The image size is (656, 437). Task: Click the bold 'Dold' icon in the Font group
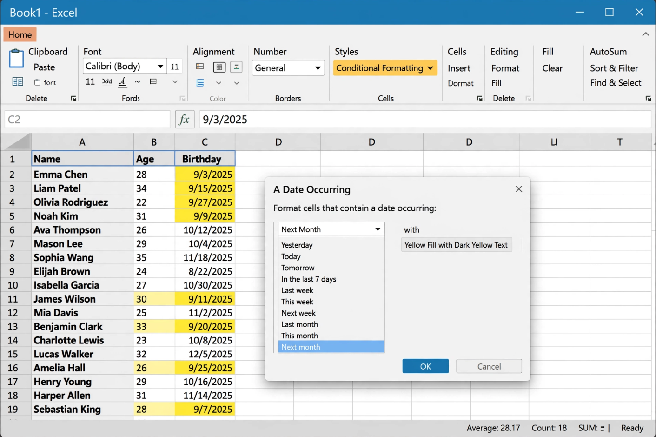coord(107,81)
